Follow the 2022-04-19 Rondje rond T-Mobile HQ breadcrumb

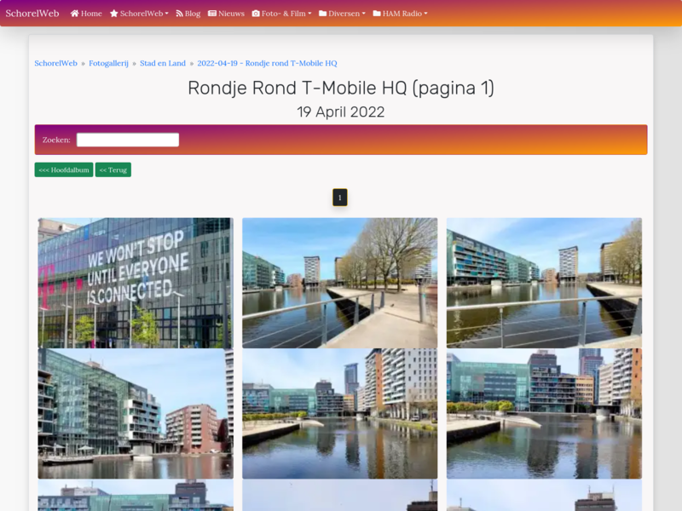click(267, 63)
